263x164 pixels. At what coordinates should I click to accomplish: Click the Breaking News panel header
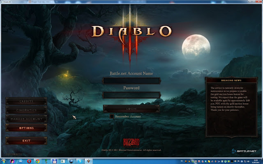[231, 80]
